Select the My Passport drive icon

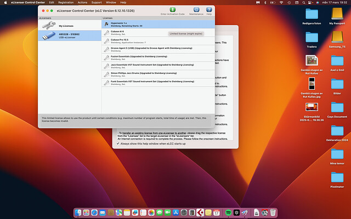click(337, 14)
